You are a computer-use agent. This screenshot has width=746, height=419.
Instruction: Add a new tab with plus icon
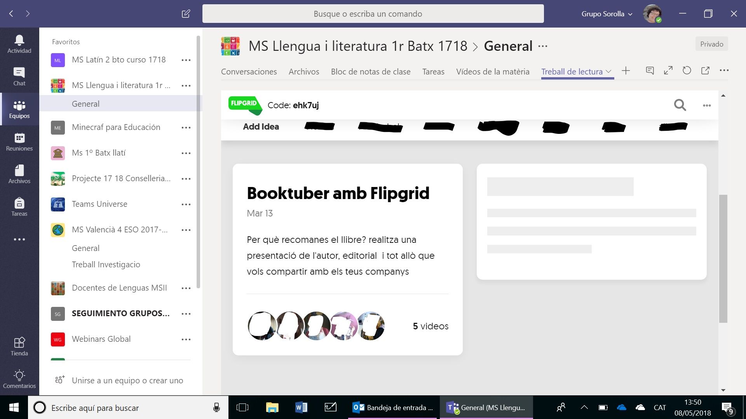626,71
